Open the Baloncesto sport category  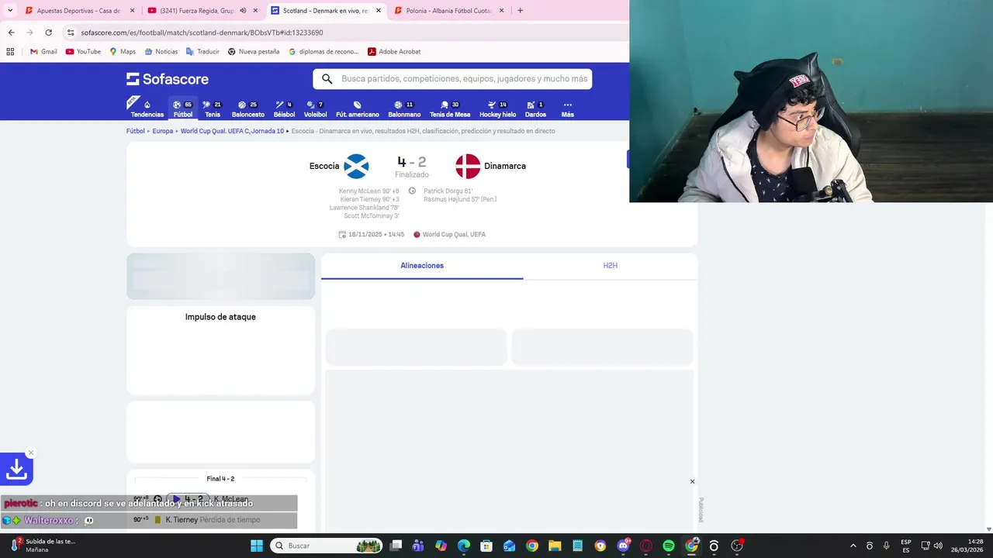pos(247,109)
